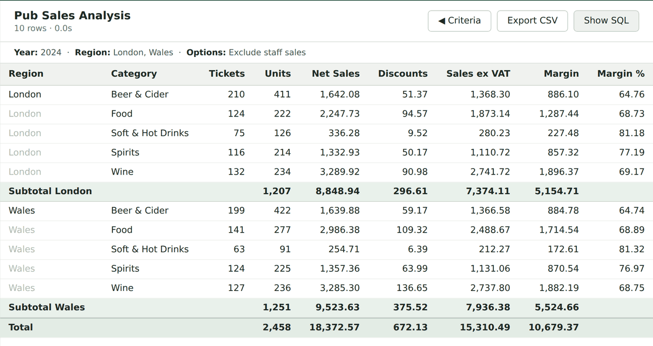653x346 pixels.
Task: Select London Soft & Hot Drinks category cell
Action: pos(150,133)
